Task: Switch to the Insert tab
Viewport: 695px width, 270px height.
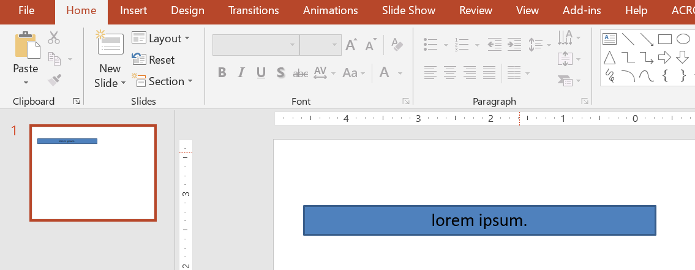Action: point(133,10)
